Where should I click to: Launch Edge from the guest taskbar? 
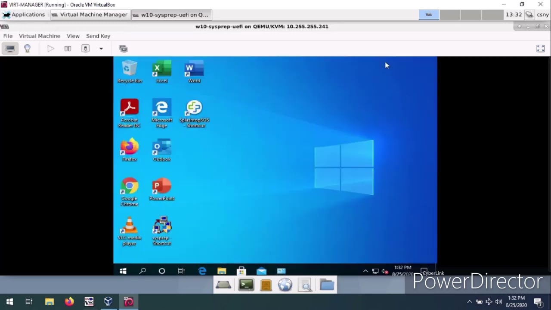click(202, 271)
